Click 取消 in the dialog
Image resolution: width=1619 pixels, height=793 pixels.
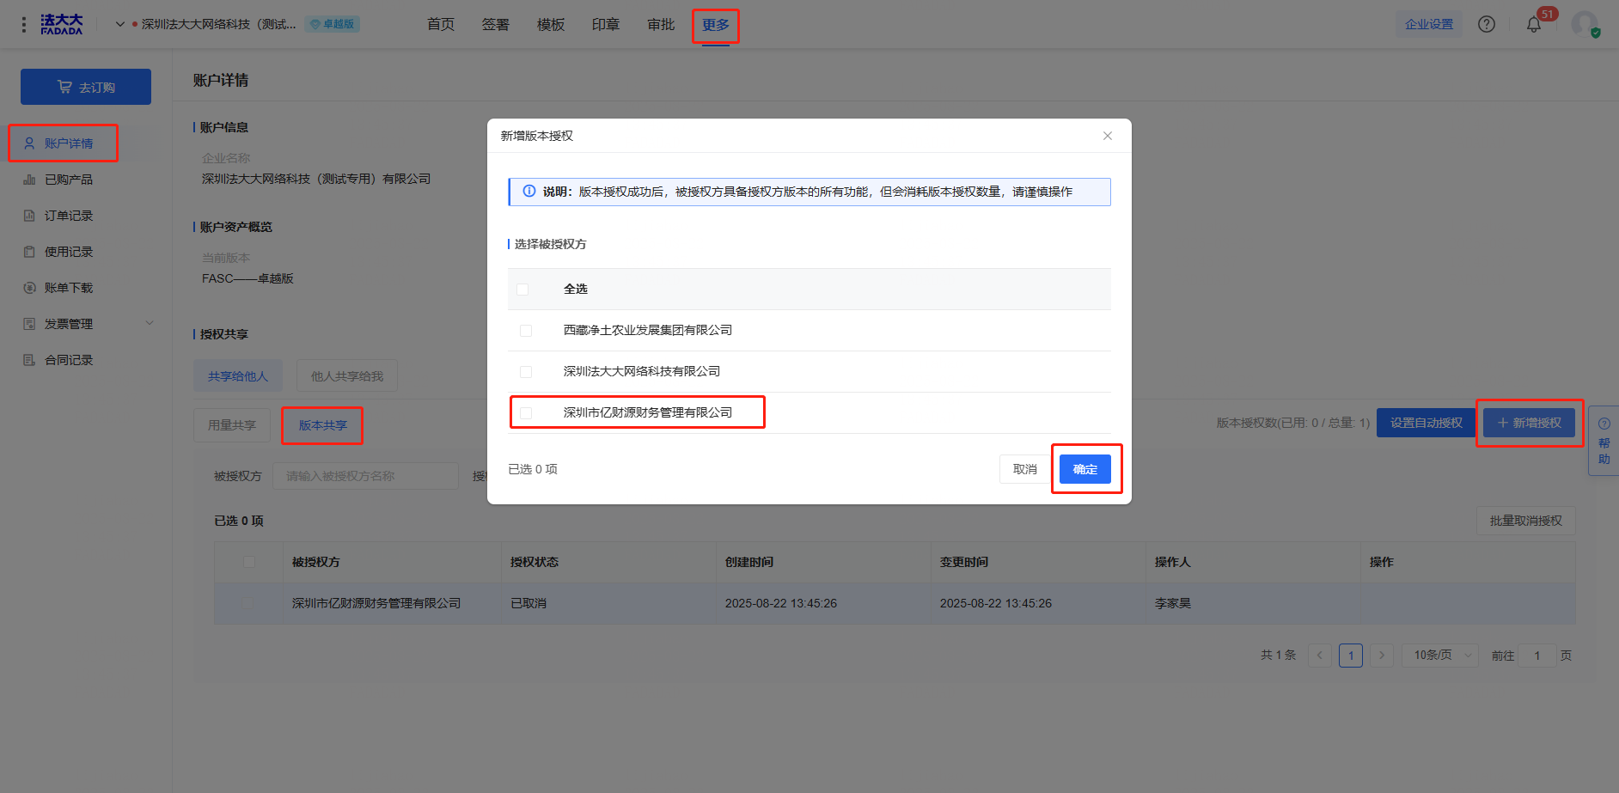(x=1024, y=469)
